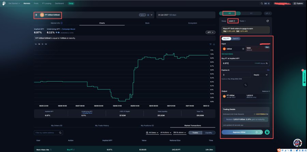Open the calculator icon beside Approve USDat
Image resolution: width=307 pixels, height=152 pixels.
[267, 132]
